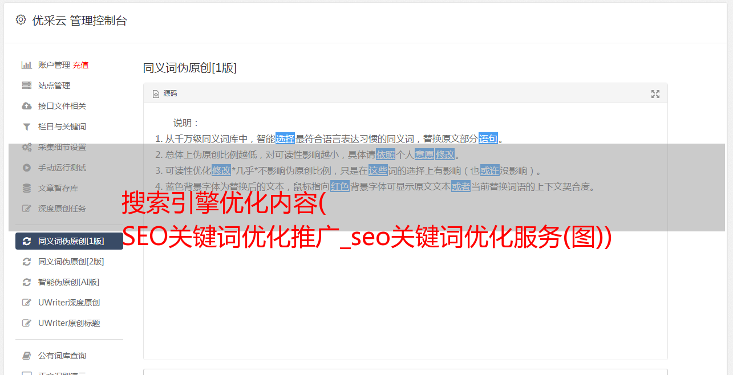This screenshot has width=733, height=375.
Task: Click the refresh icon beside 同义词伪原创[2版]
Action: (26, 262)
